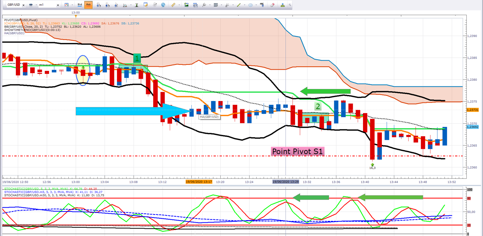Click the 19/06/2020 13:29 time marker

click(286, 182)
